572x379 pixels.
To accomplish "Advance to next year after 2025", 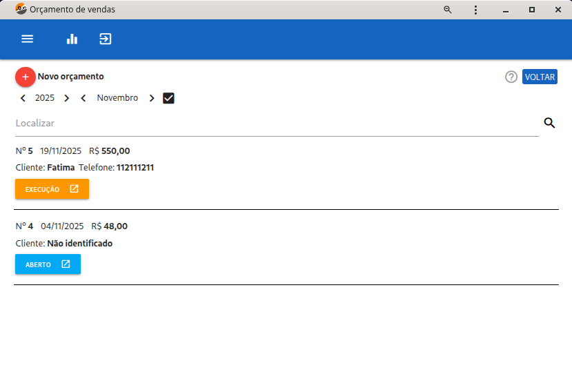I will (66, 98).
